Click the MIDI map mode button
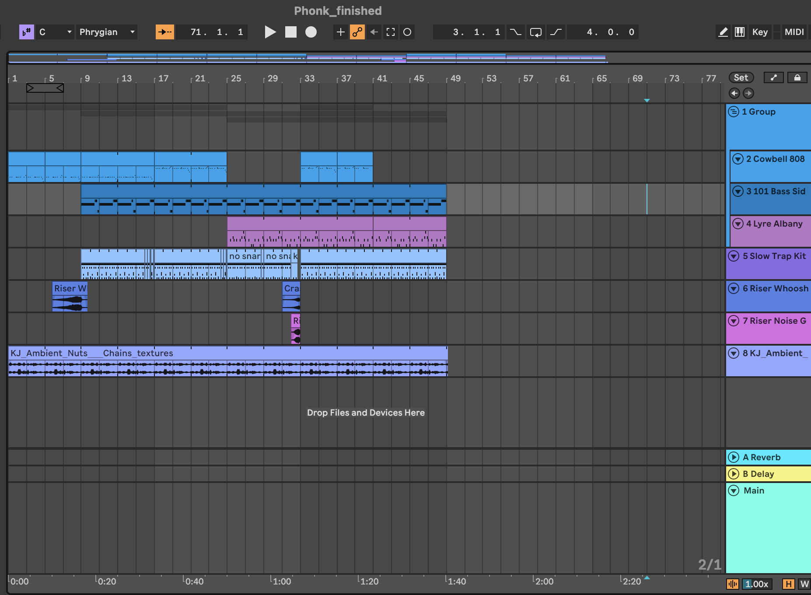 pyautogui.click(x=794, y=32)
